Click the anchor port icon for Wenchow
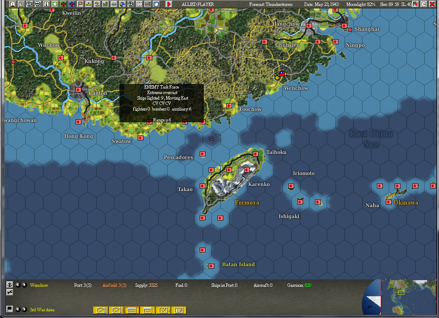Screen dimensions: 439x318 [x=10, y=285]
